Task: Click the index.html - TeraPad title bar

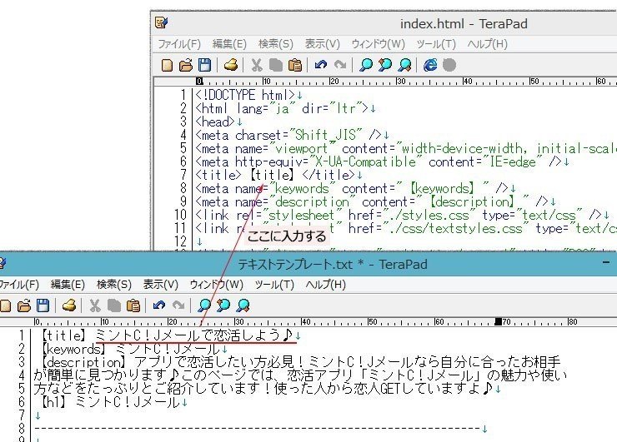Action: (464, 24)
